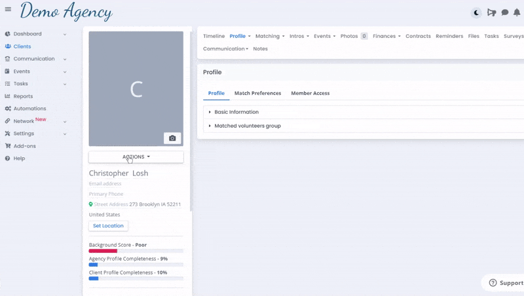Click the Set Location button
The width and height of the screenshot is (524, 296).
[x=108, y=226]
